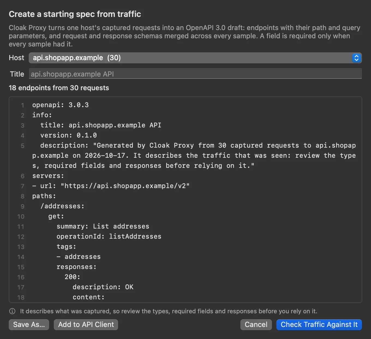Click Add to API Client button
Screen dimensions: 371x339
tap(86, 325)
